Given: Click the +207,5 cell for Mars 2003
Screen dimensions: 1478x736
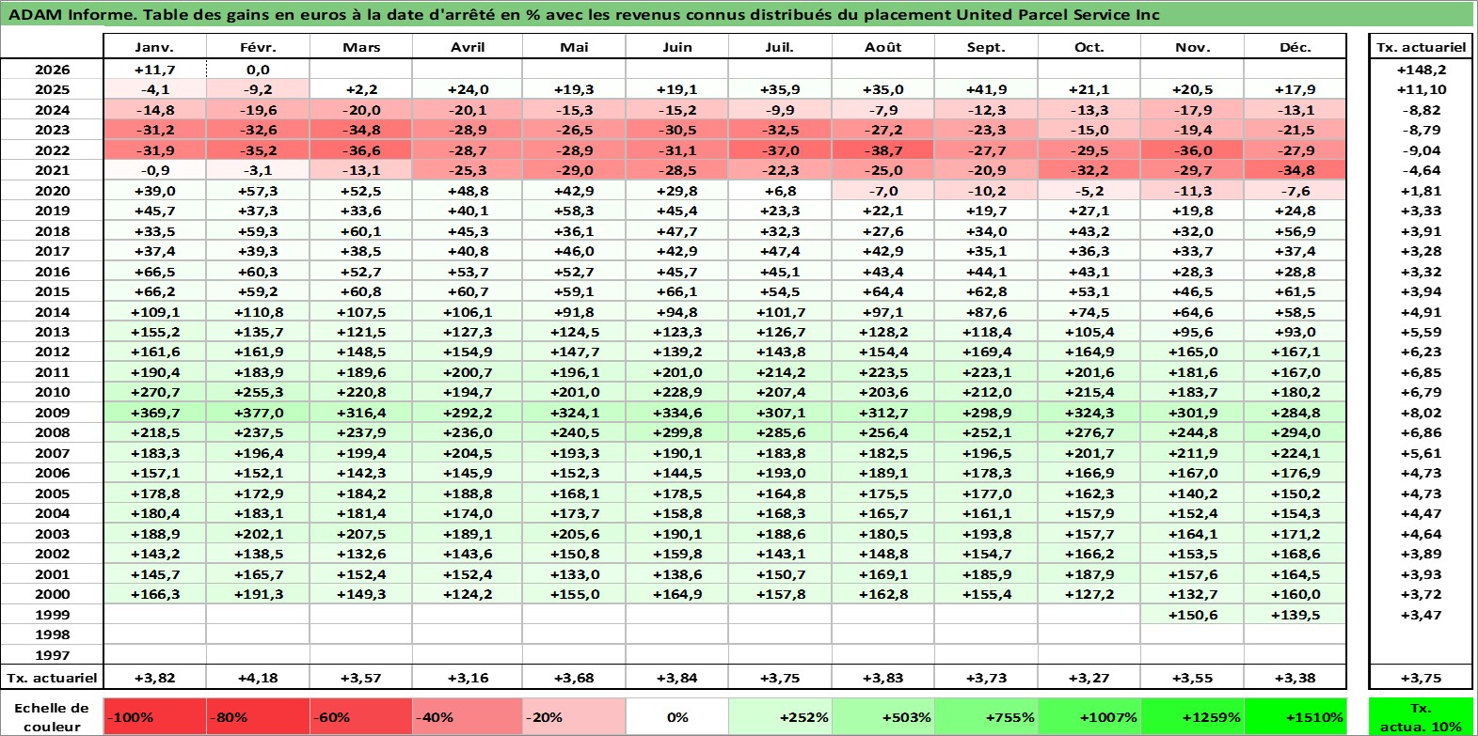Looking at the screenshot, I should tap(361, 534).
